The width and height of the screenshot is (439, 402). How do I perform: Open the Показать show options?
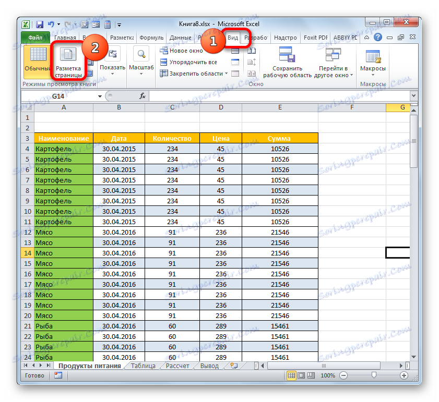pos(112,62)
